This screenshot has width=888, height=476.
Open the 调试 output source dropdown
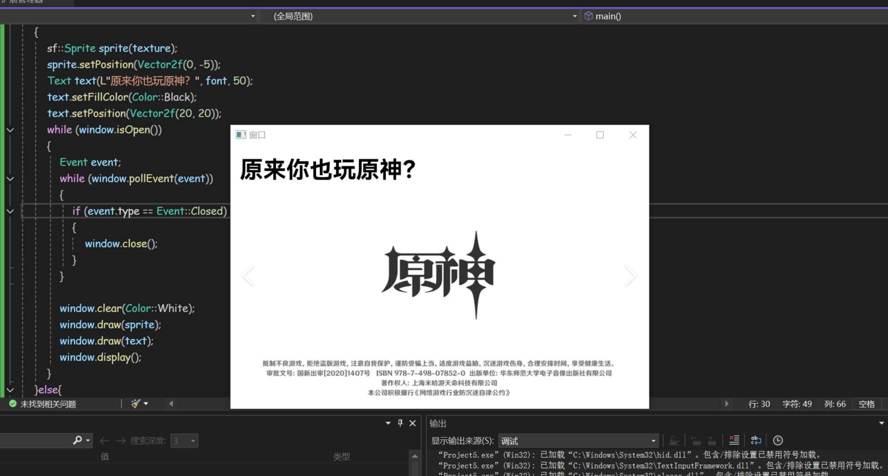(x=577, y=440)
